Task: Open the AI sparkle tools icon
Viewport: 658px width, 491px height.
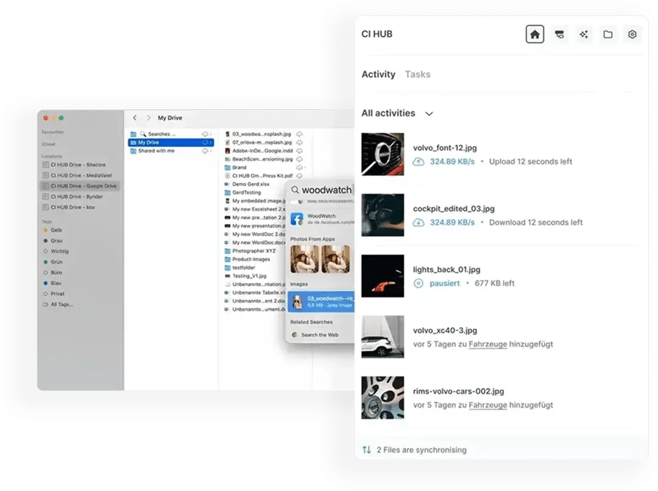Action: 584,34
